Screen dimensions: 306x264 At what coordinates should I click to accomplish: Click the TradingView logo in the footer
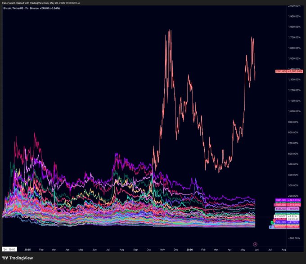pyautogui.click(x=18, y=258)
